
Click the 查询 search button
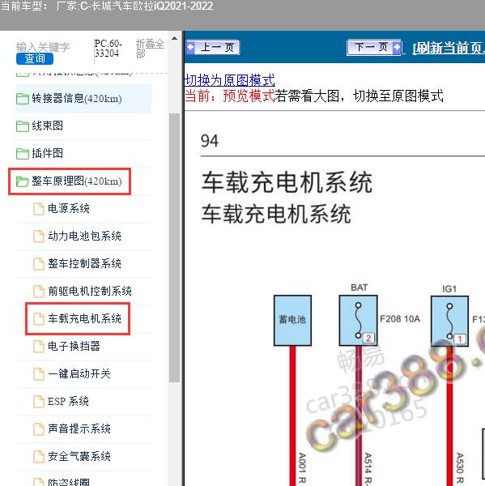tap(35, 58)
